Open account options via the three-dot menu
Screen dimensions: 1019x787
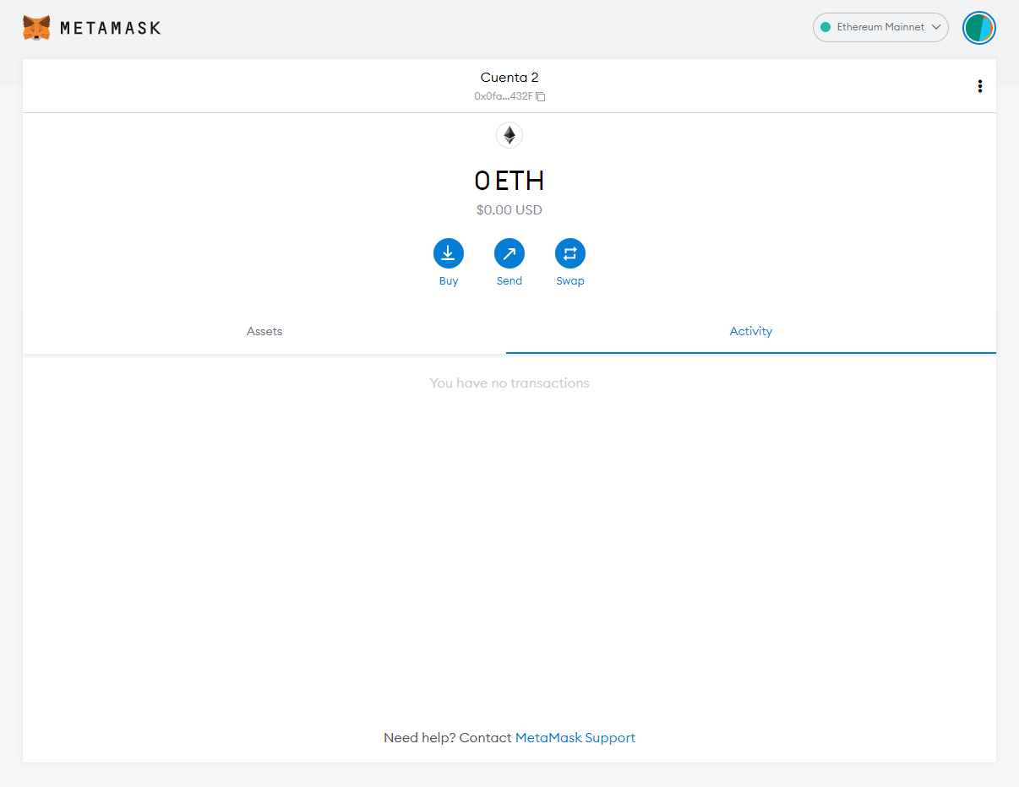click(x=979, y=85)
